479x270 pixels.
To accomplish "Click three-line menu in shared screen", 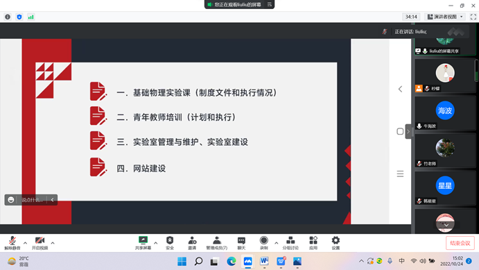I will pos(400,174).
